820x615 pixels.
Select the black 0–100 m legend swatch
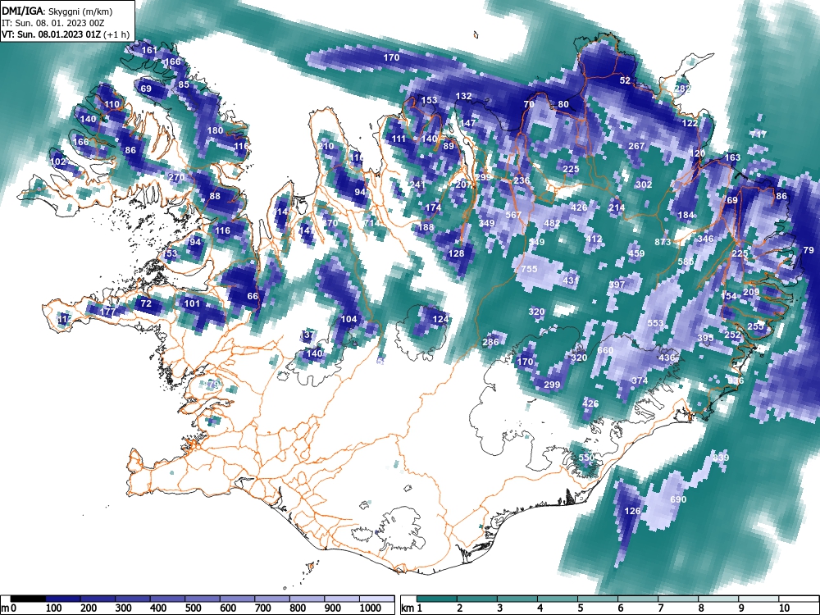click(28, 599)
